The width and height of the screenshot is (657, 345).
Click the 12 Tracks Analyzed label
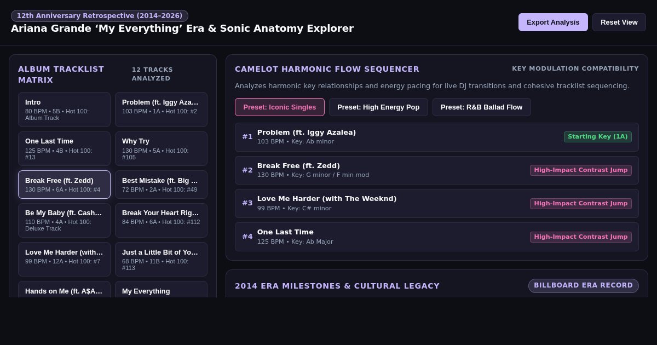152,74
